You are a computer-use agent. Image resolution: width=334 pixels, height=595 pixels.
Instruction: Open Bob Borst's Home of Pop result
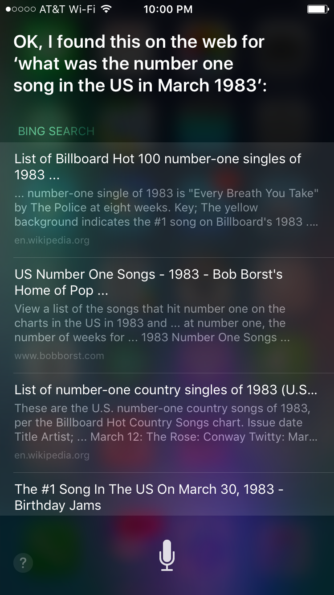148,282
